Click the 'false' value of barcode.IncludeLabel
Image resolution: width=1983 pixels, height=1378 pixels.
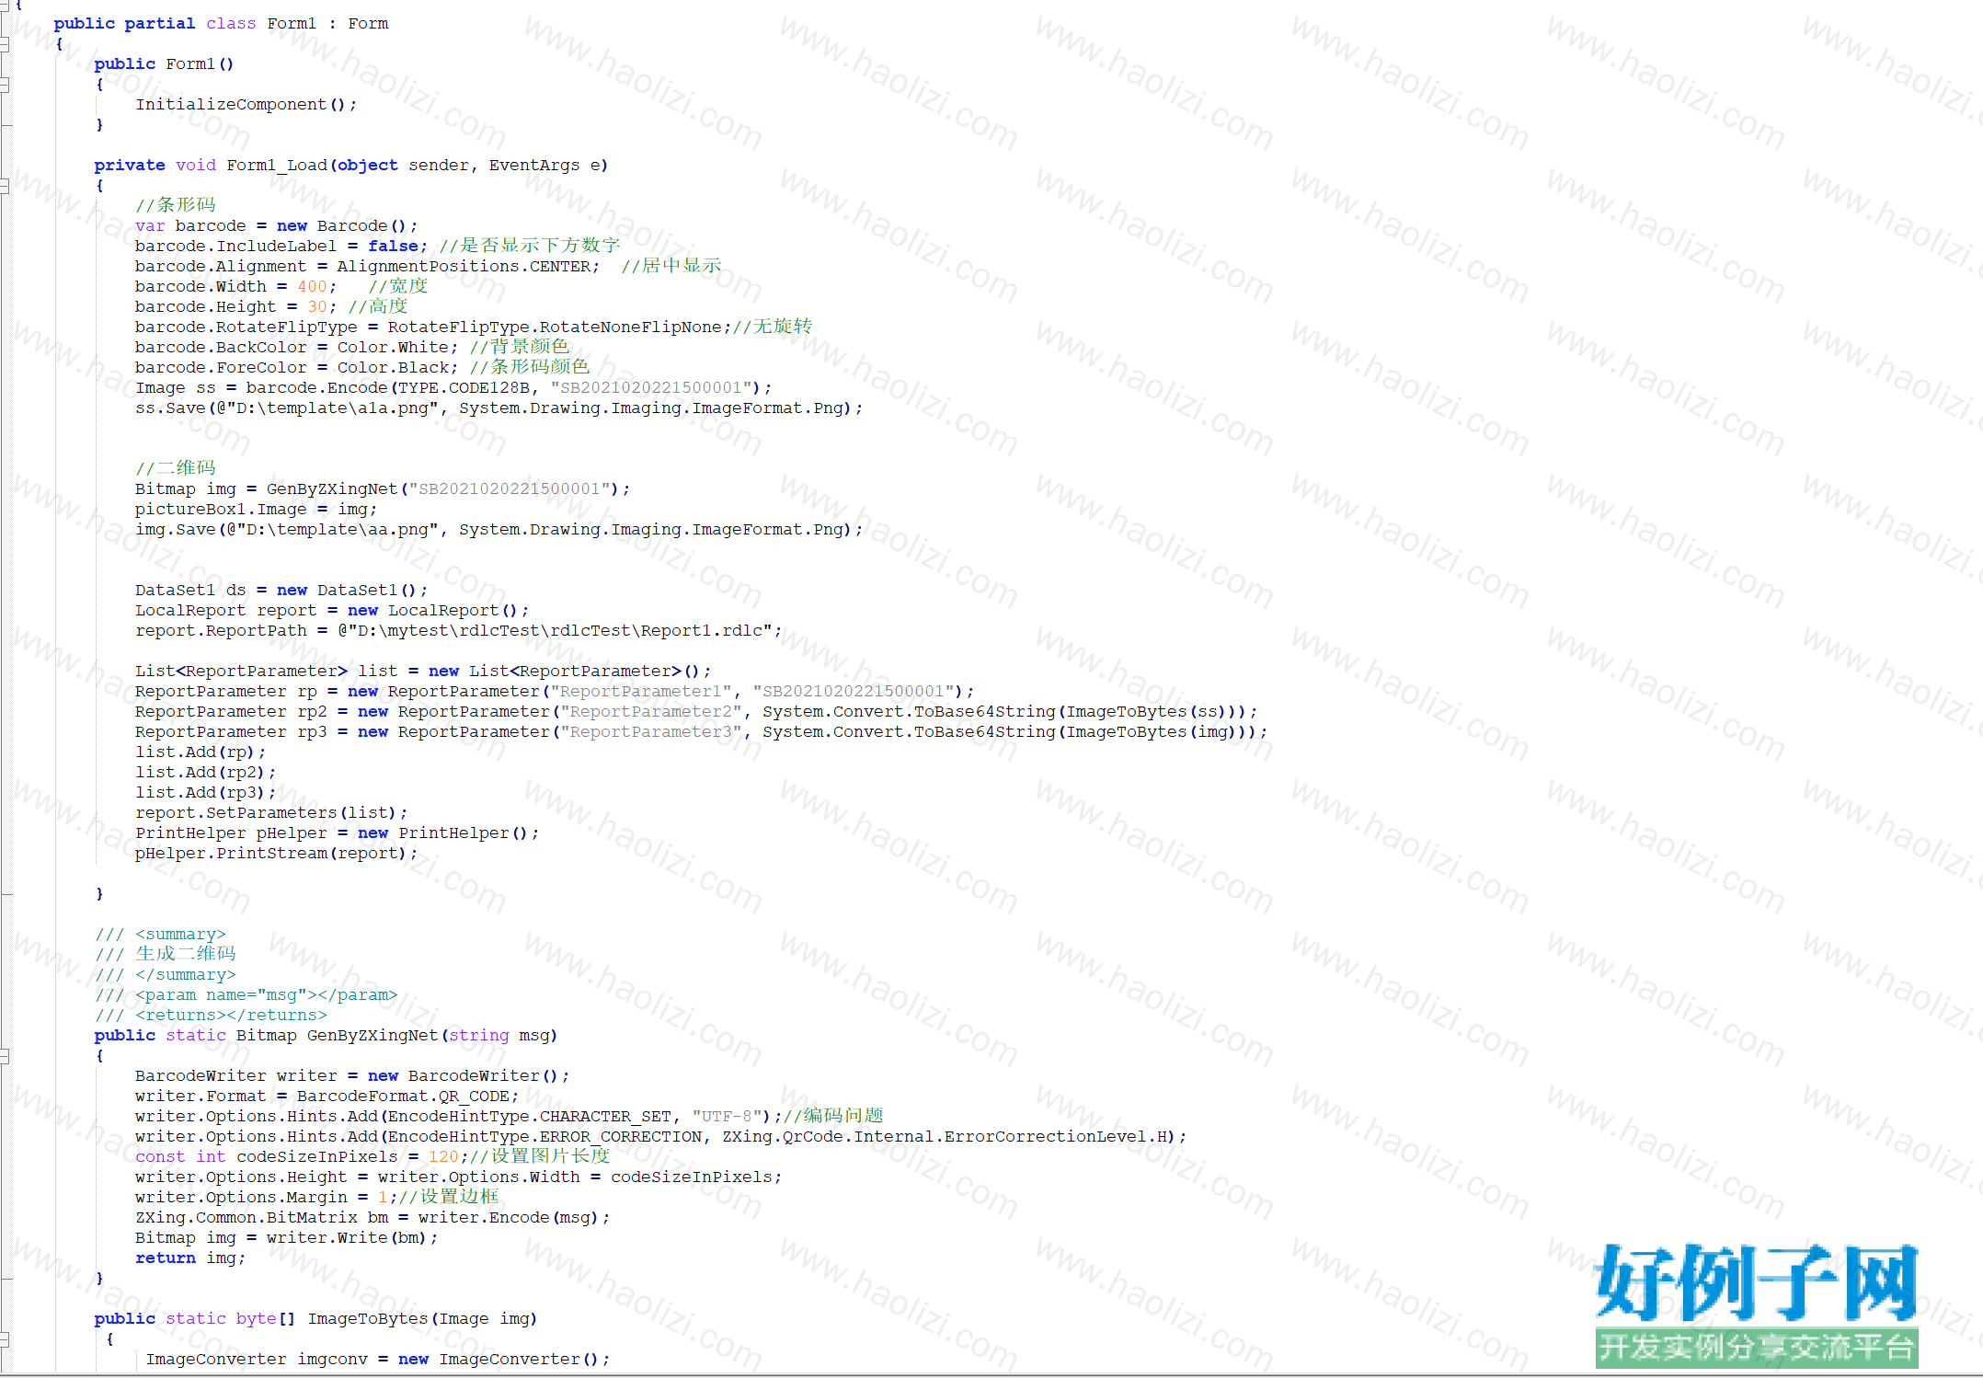pyautogui.click(x=393, y=246)
